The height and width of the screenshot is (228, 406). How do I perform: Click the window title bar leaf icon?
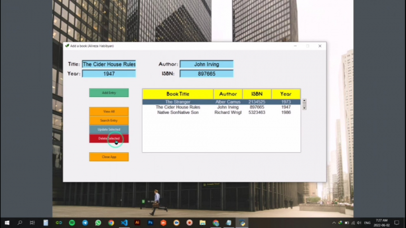[x=67, y=46]
